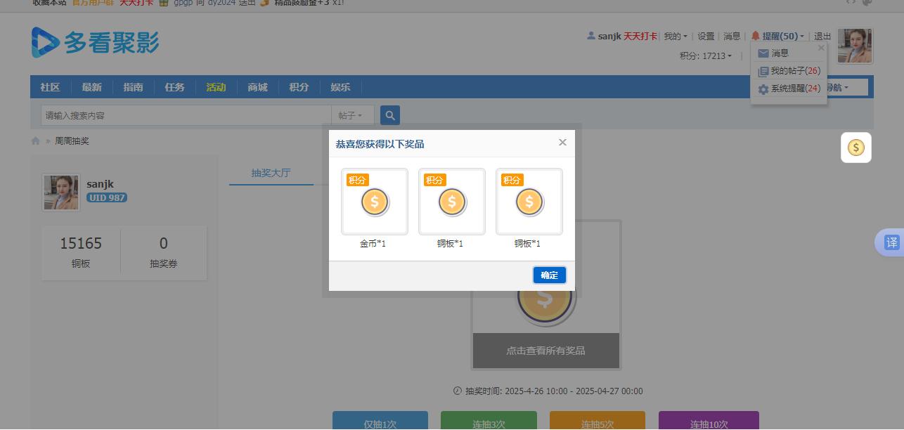The height and width of the screenshot is (430, 904).
Task: Click the magnifier search icon
Action: pyautogui.click(x=389, y=115)
